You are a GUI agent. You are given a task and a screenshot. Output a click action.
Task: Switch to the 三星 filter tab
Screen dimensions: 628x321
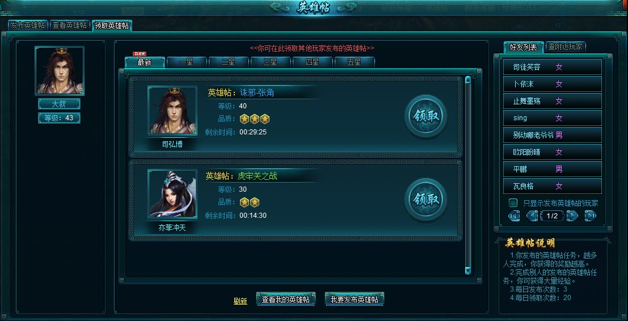pos(271,62)
